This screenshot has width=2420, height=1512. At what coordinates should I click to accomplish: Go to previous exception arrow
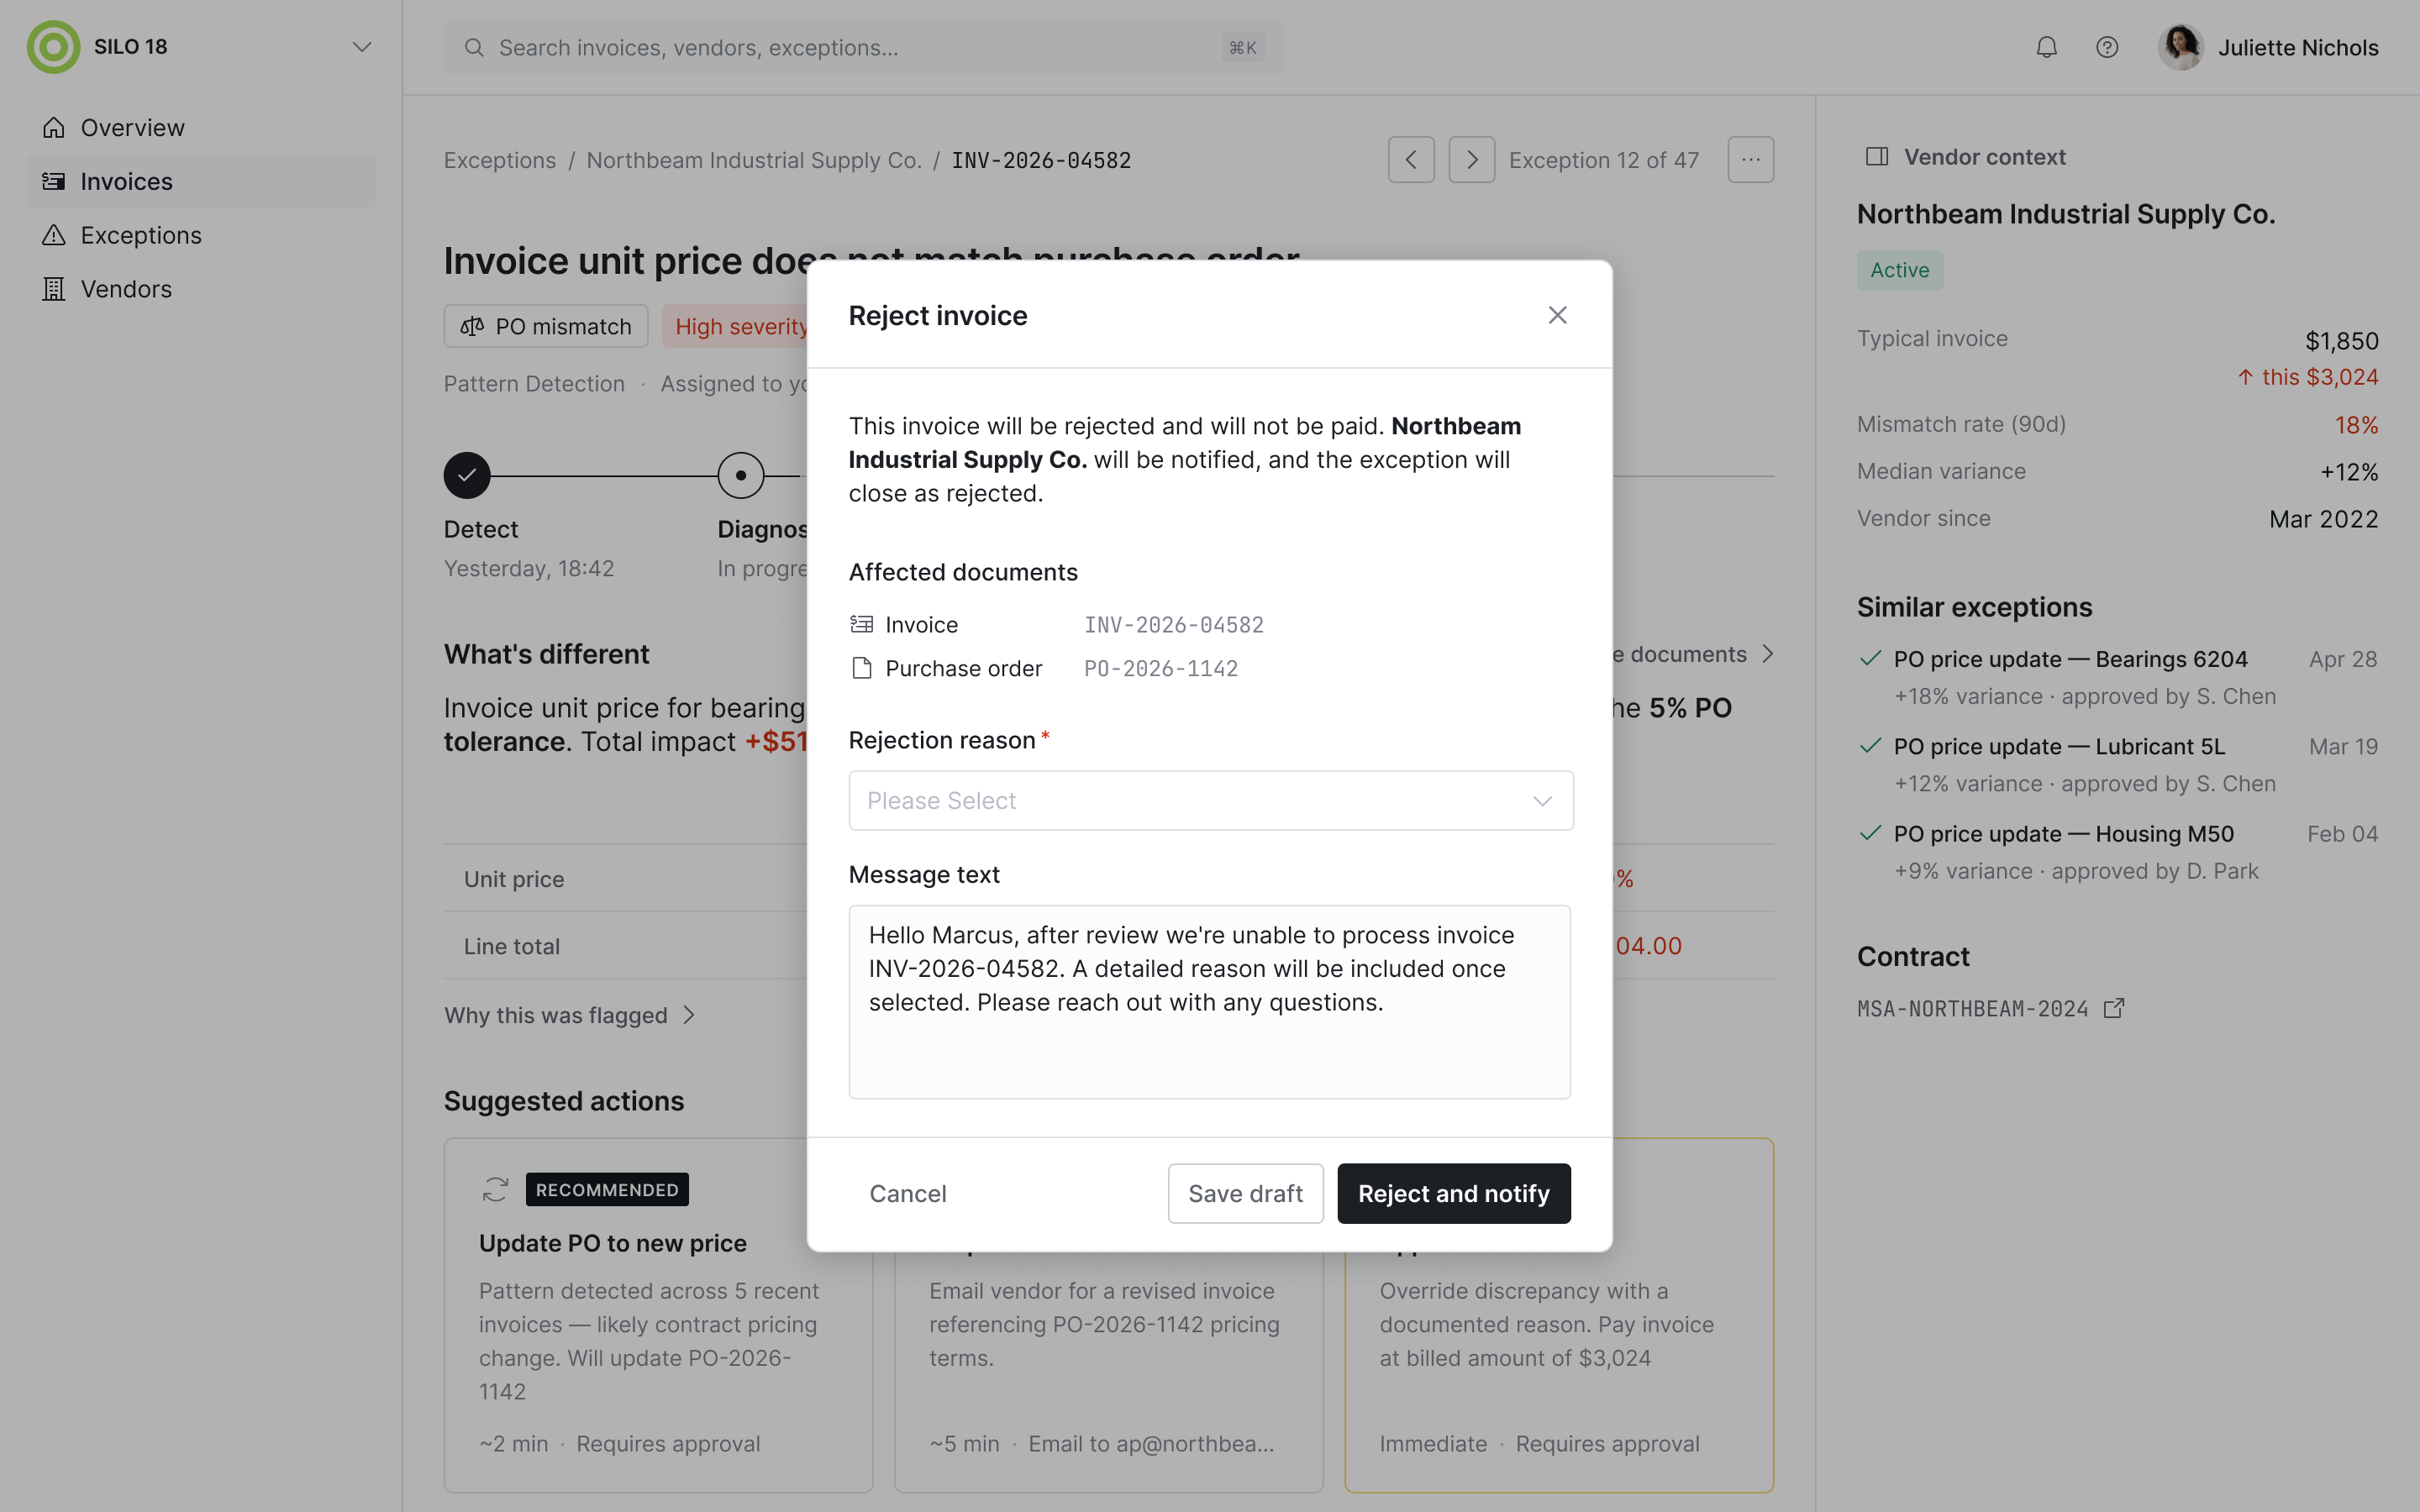click(x=1411, y=160)
